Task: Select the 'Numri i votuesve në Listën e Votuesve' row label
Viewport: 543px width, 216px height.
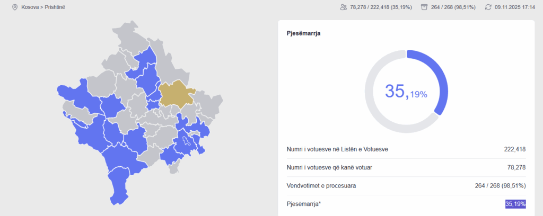Action: tap(337, 149)
